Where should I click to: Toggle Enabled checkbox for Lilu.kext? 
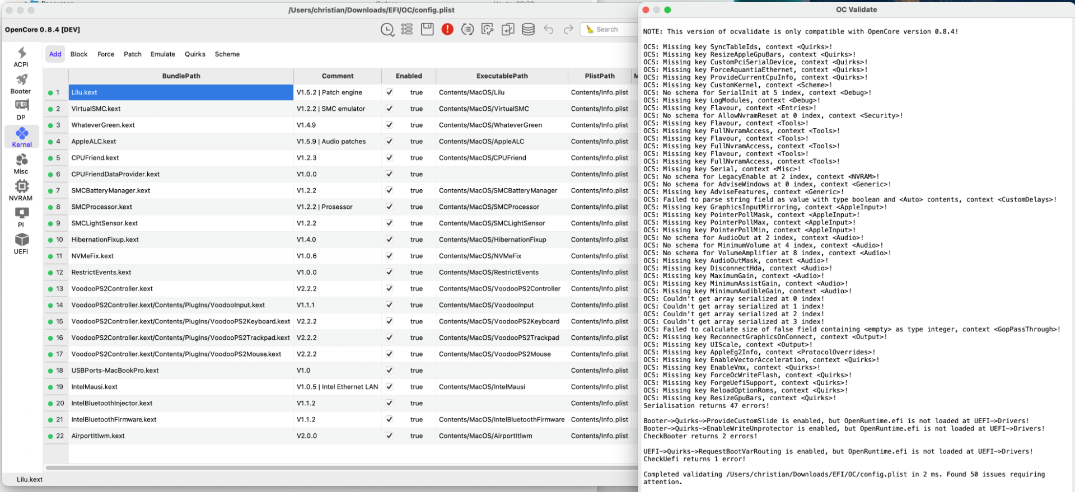[x=389, y=92]
